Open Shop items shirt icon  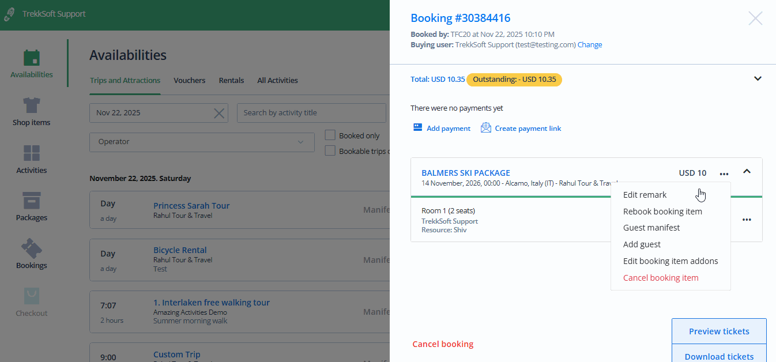pyautogui.click(x=32, y=105)
